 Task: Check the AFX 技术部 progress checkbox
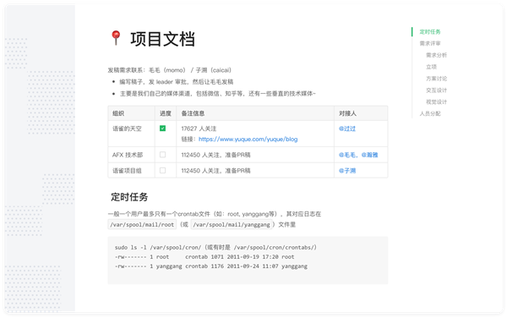click(x=162, y=155)
